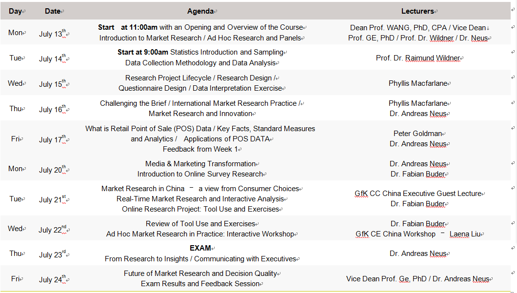Viewport: 517px width, 293px height.
Task: Select the "Agenda" header cell
Action: [x=200, y=11]
